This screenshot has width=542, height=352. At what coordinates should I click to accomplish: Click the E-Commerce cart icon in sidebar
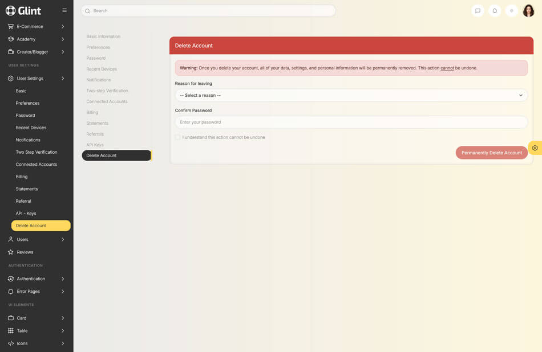[x=11, y=26]
